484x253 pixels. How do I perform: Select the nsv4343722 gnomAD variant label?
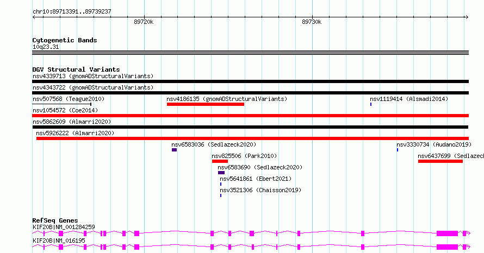[x=93, y=87]
